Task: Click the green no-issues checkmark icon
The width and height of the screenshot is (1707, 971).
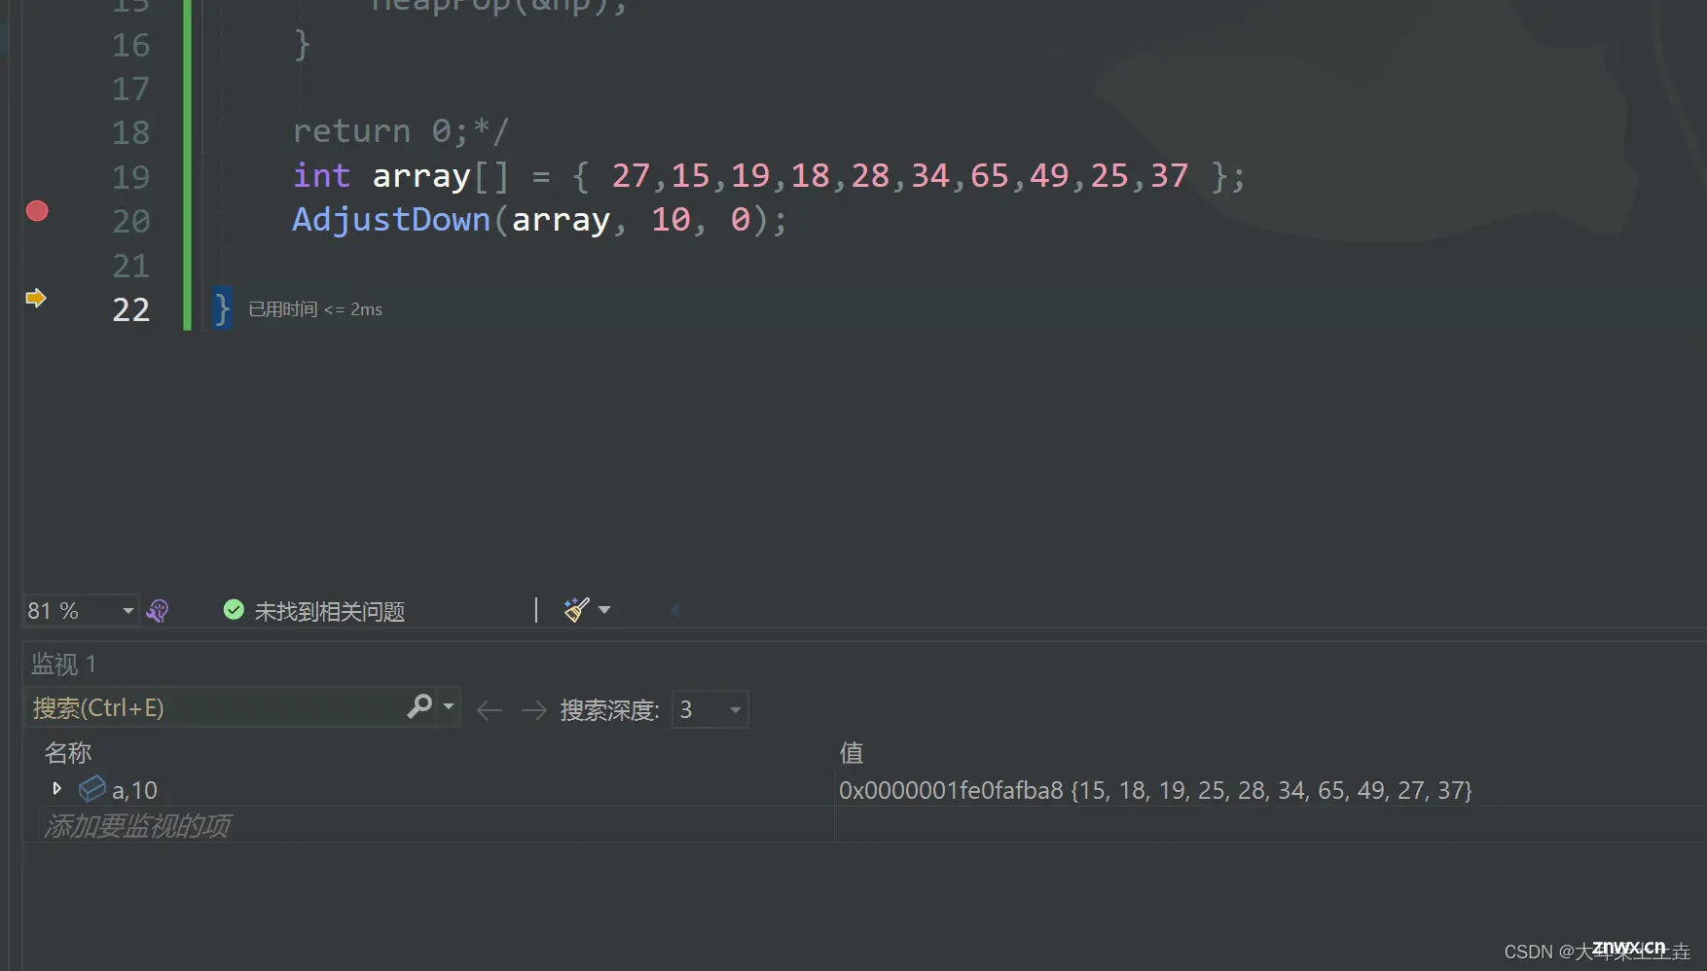Action: pos(234,610)
